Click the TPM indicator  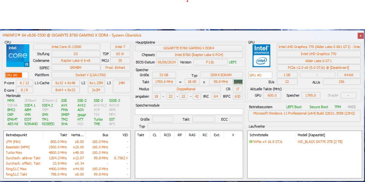click(337, 107)
